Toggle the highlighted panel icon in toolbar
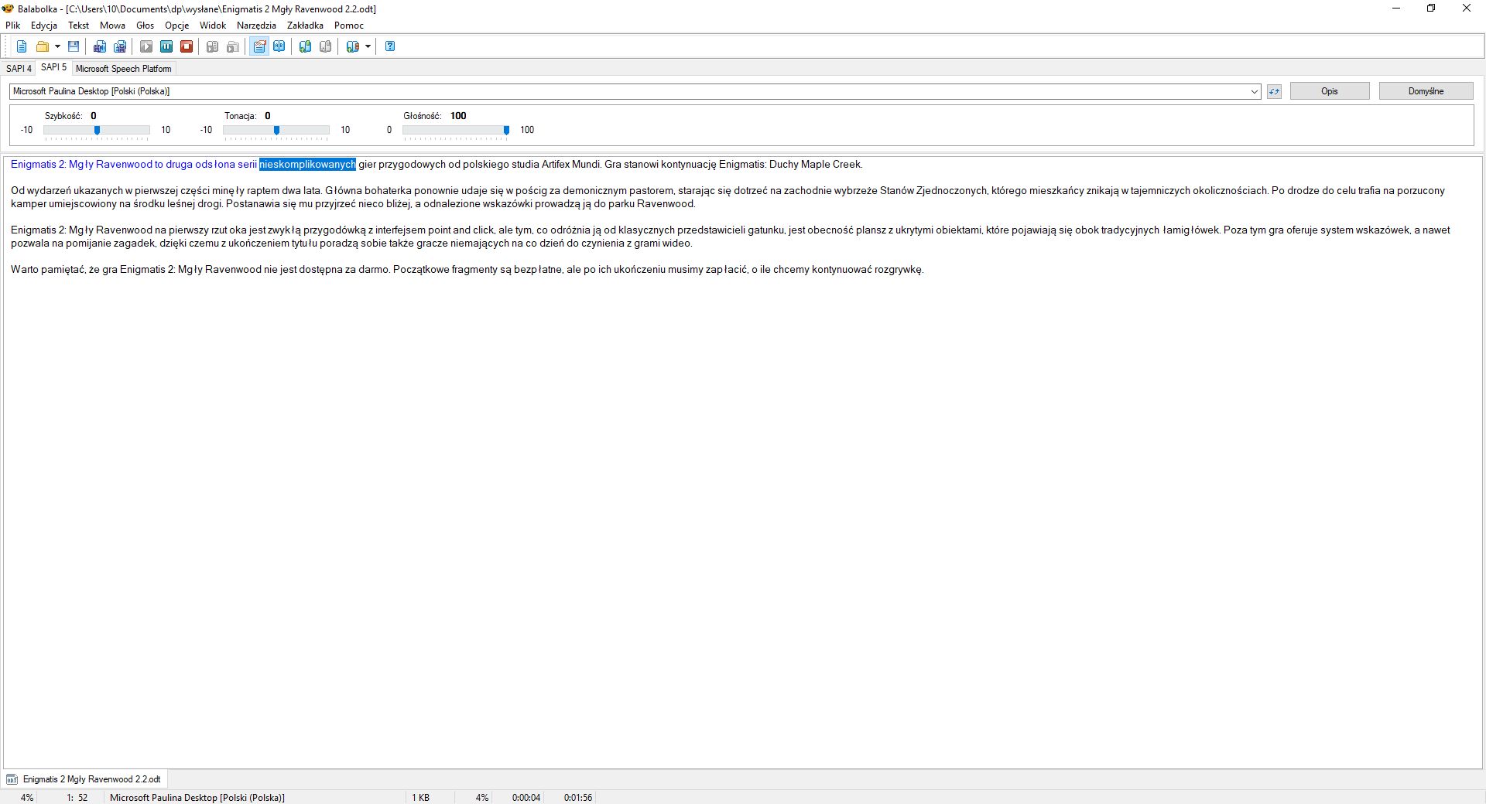This screenshot has width=1486, height=804. coord(259,46)
